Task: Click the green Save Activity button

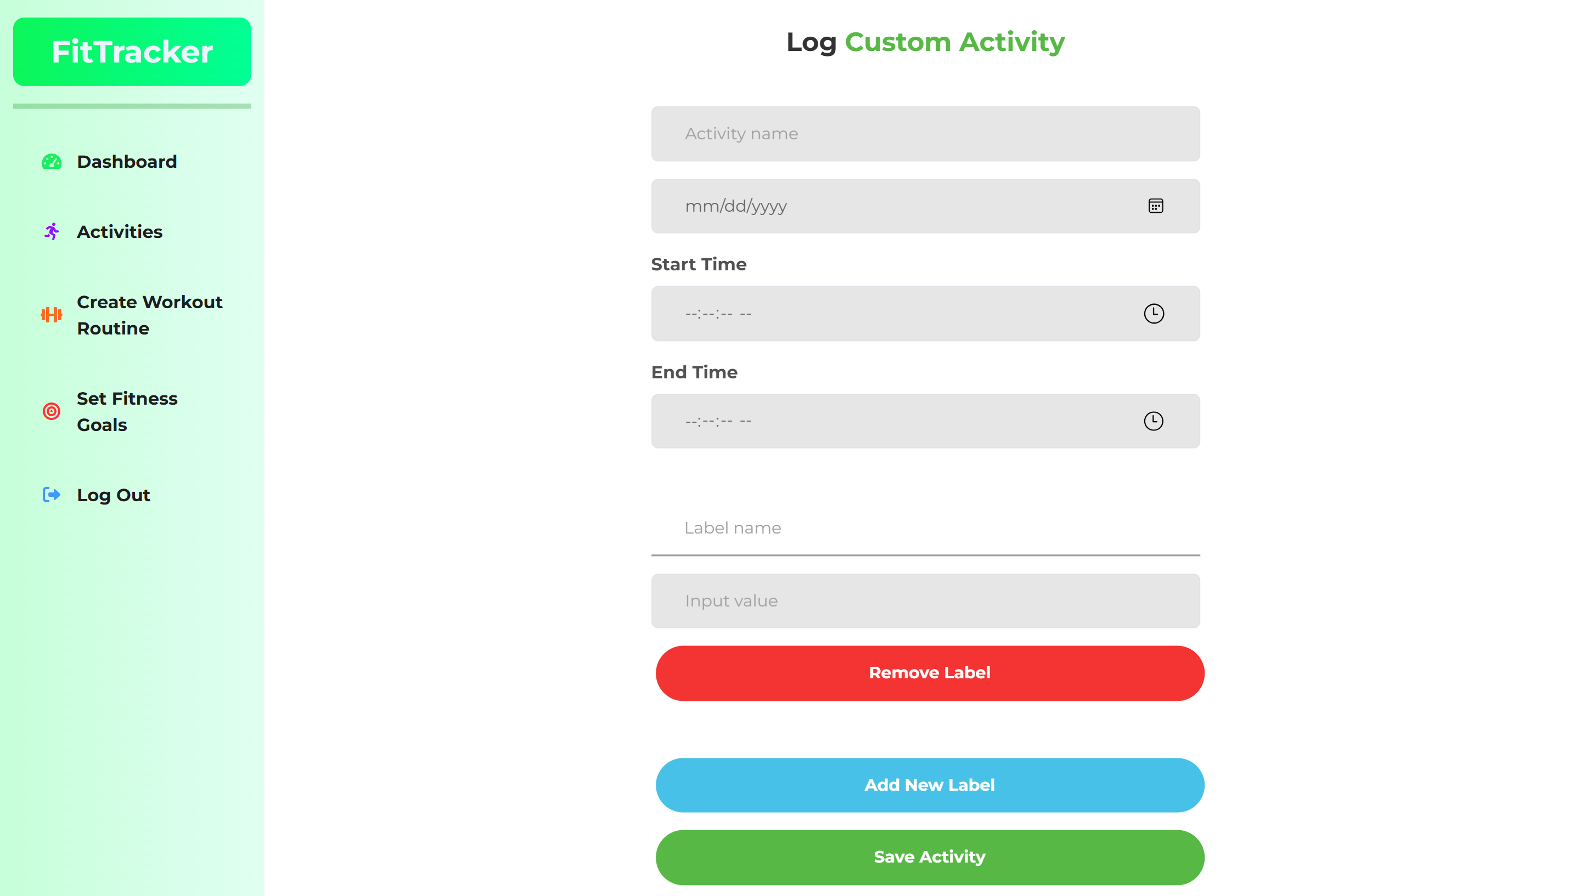Action: 929,857
